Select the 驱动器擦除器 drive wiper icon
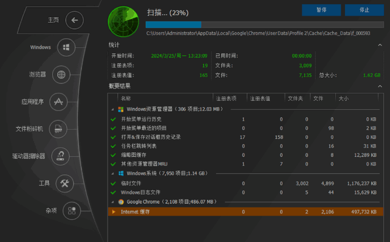The width and height of the screenshot is (390, 242). (x=61, y=156)
